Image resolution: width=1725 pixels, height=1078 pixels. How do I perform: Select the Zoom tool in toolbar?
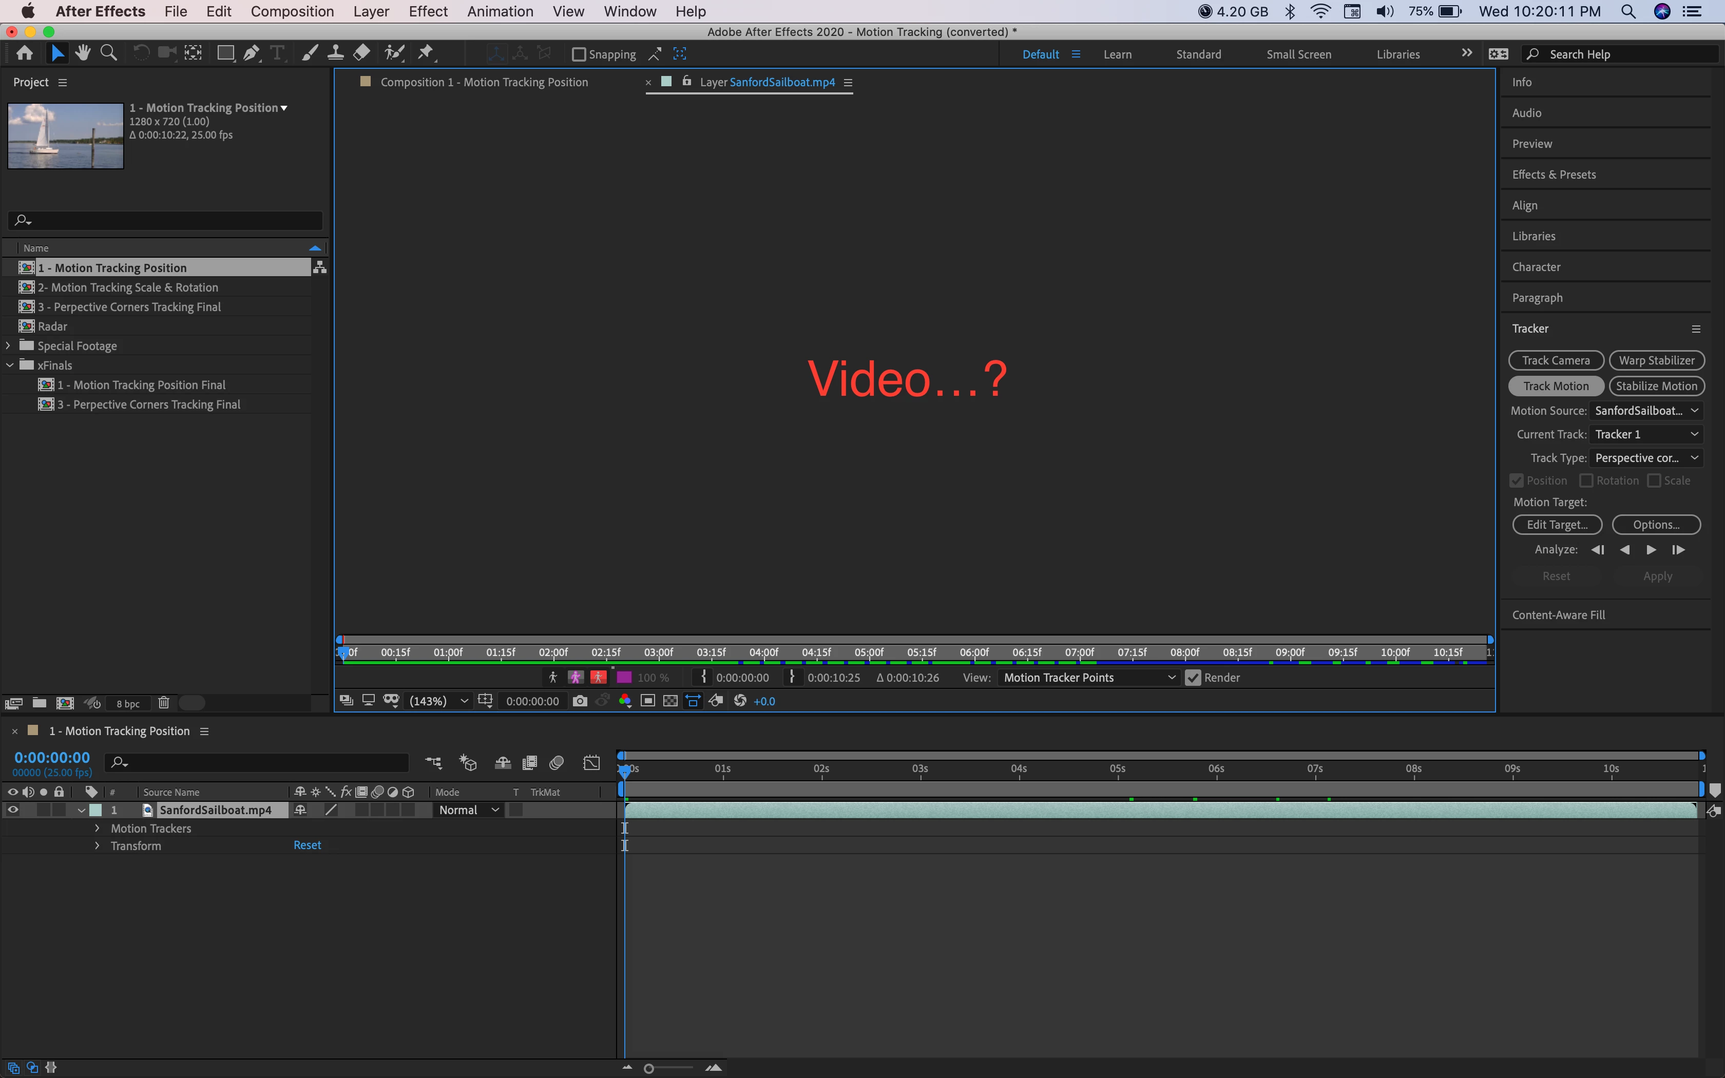click(x=108, y=53)
